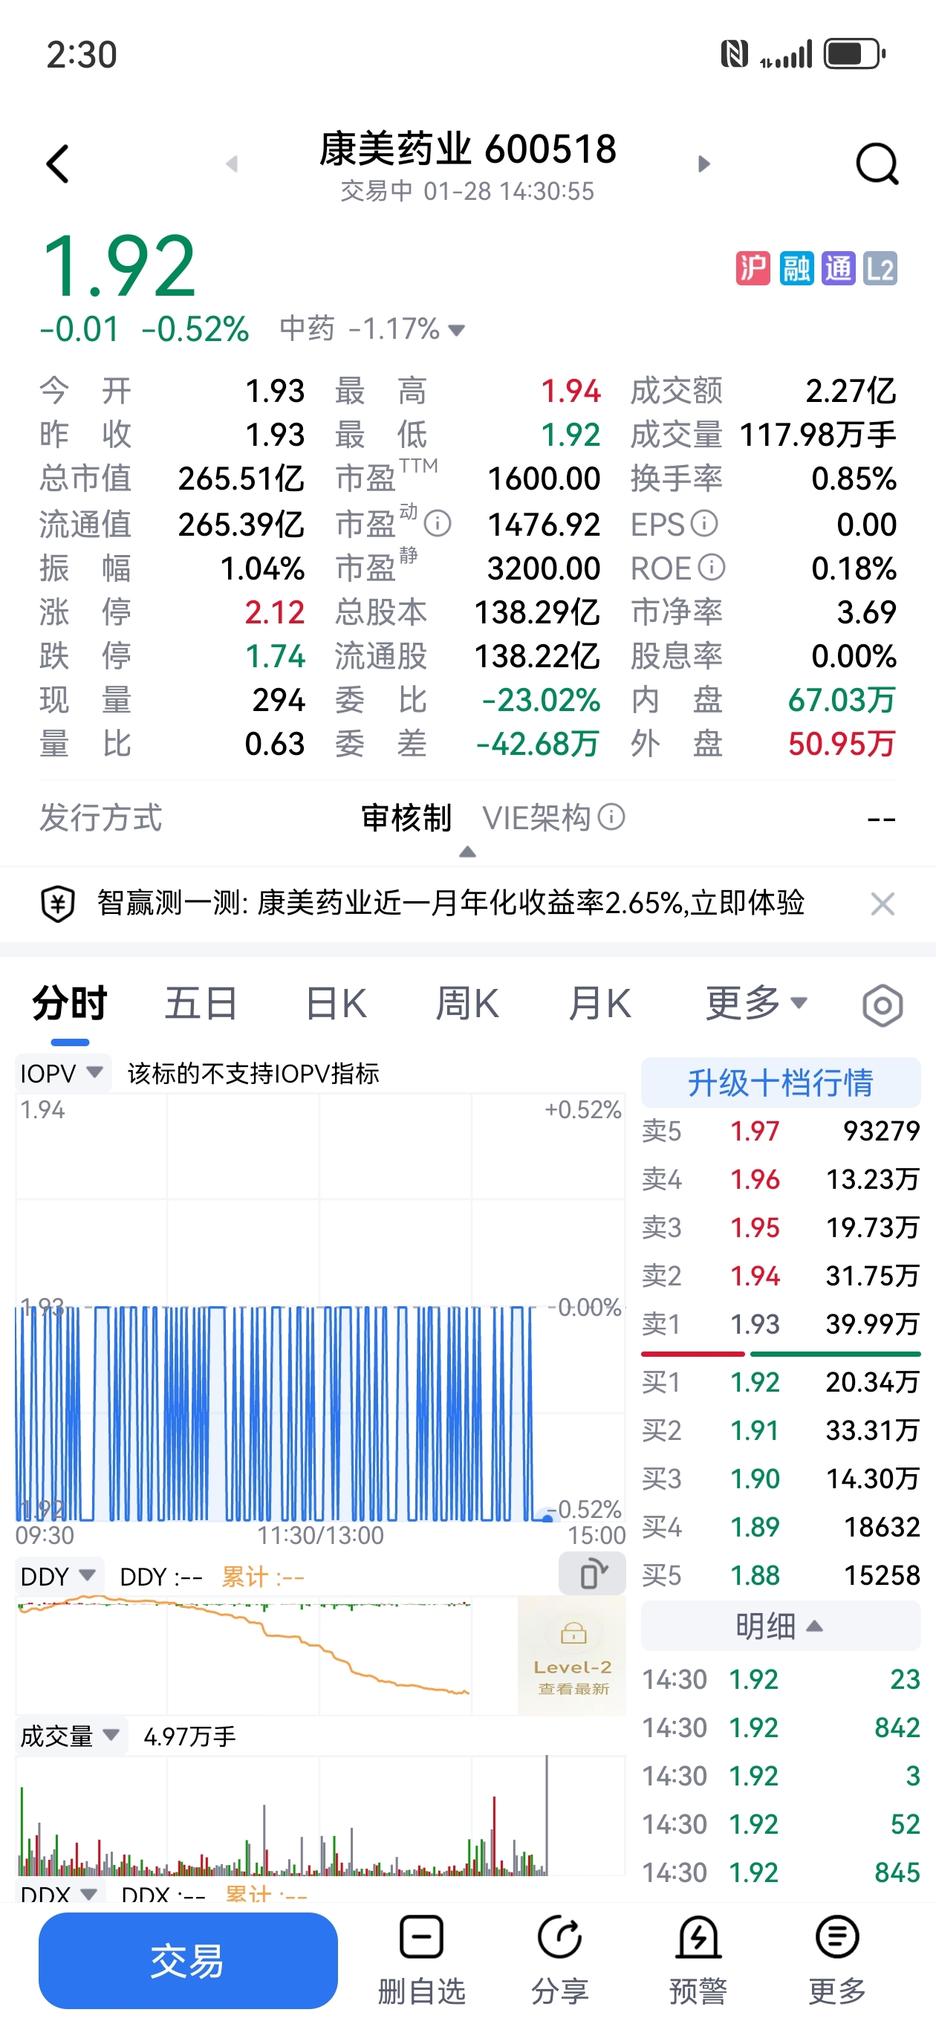Screen dimensions: 936x2021
Task: Tap the NFC icon in status bar
Action: point(735,53)
